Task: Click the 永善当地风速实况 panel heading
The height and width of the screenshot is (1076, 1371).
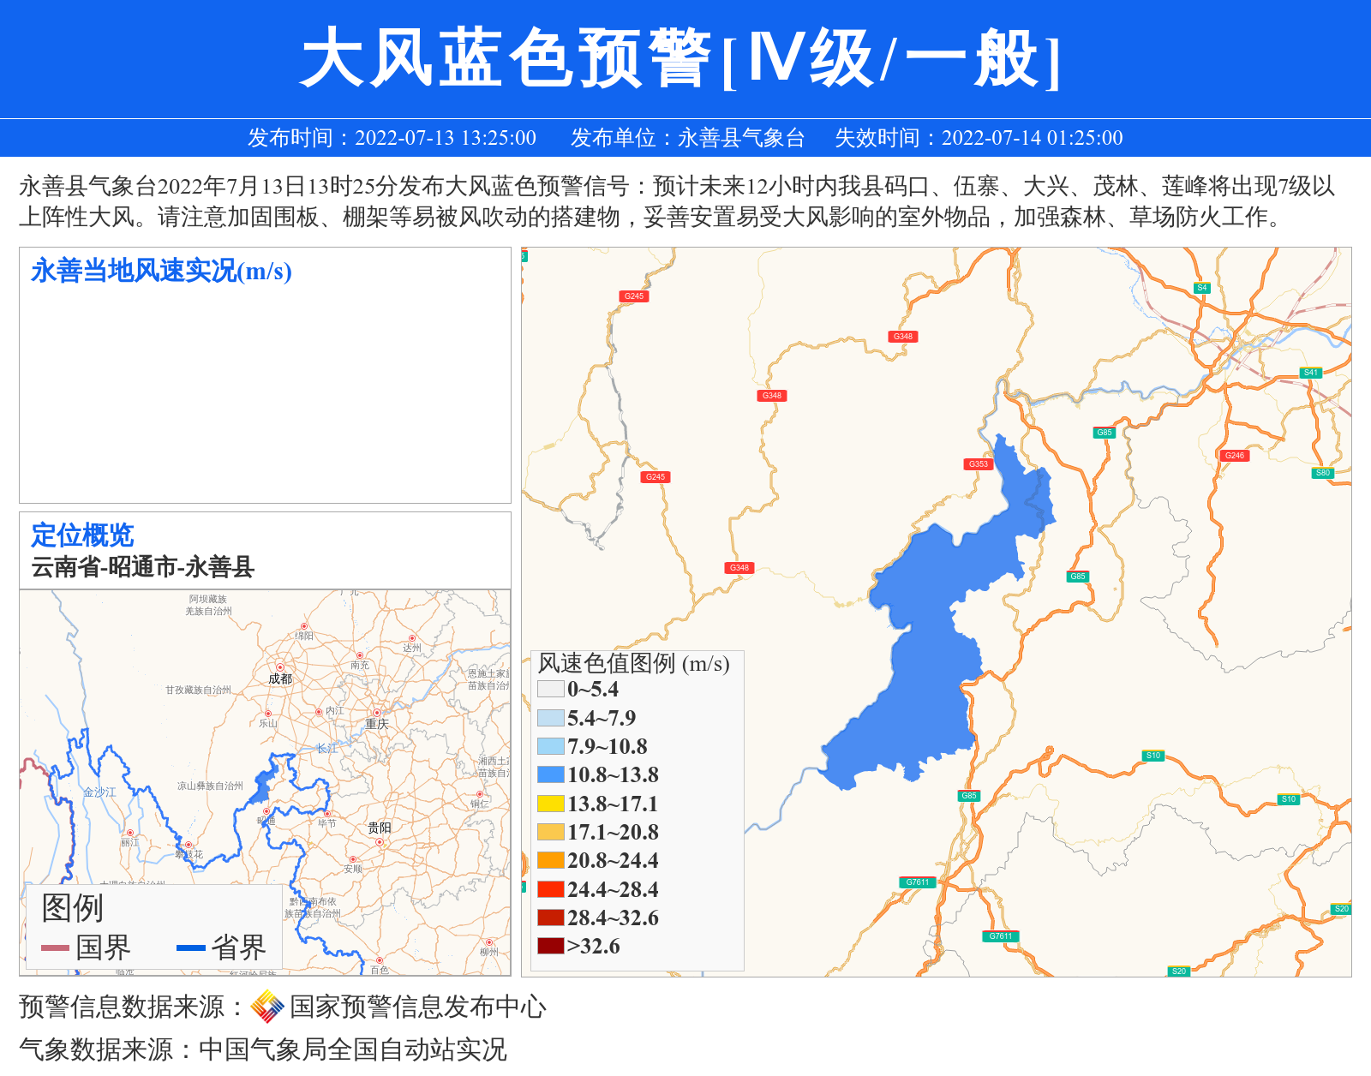Action: pos(161,272)
